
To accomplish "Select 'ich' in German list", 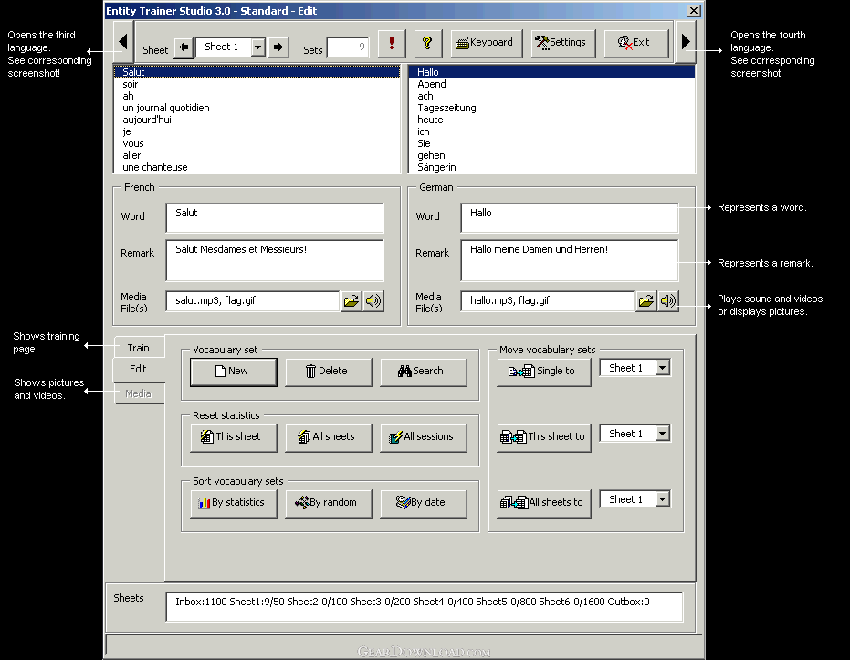I will click(x=551, y=131).
